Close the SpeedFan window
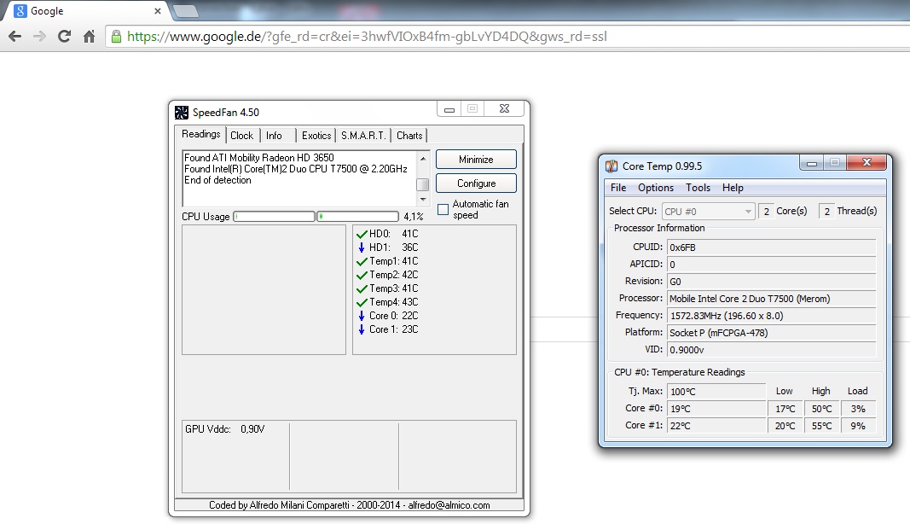Screen dimensions: 910x524 tap(504, 108)
